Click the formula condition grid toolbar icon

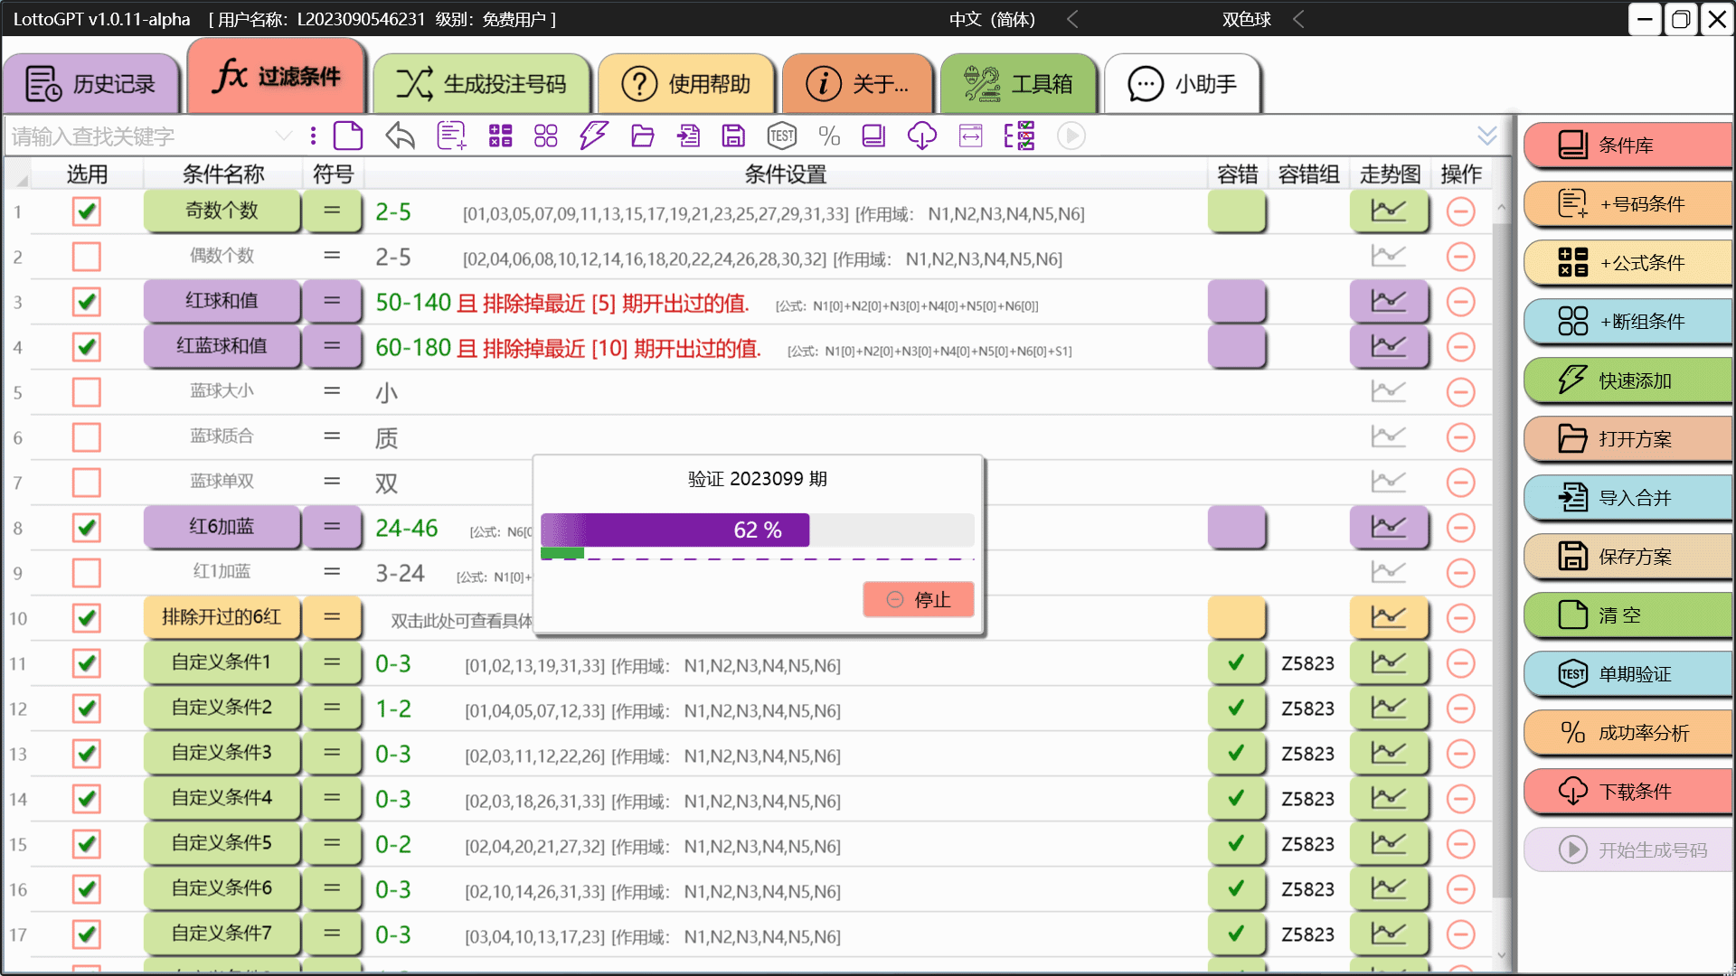(500, 136)
